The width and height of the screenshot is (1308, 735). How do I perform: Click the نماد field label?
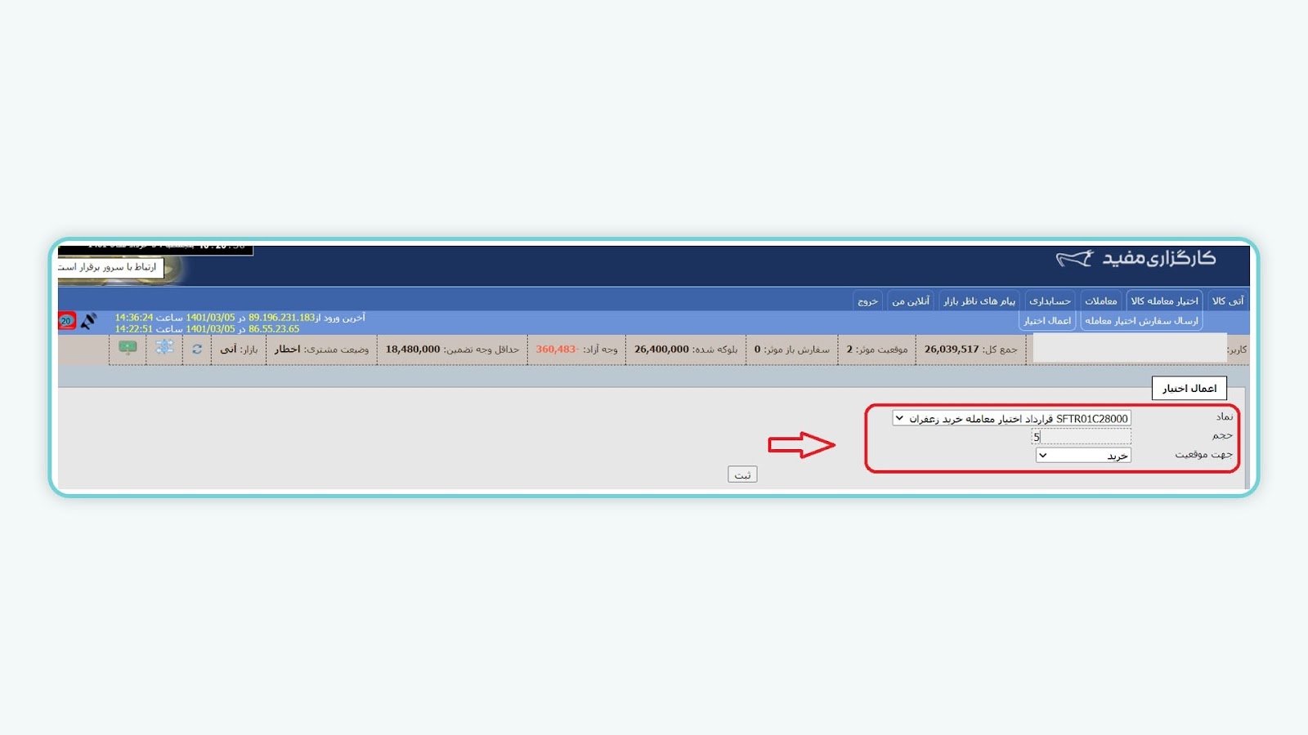point(1224,416)
